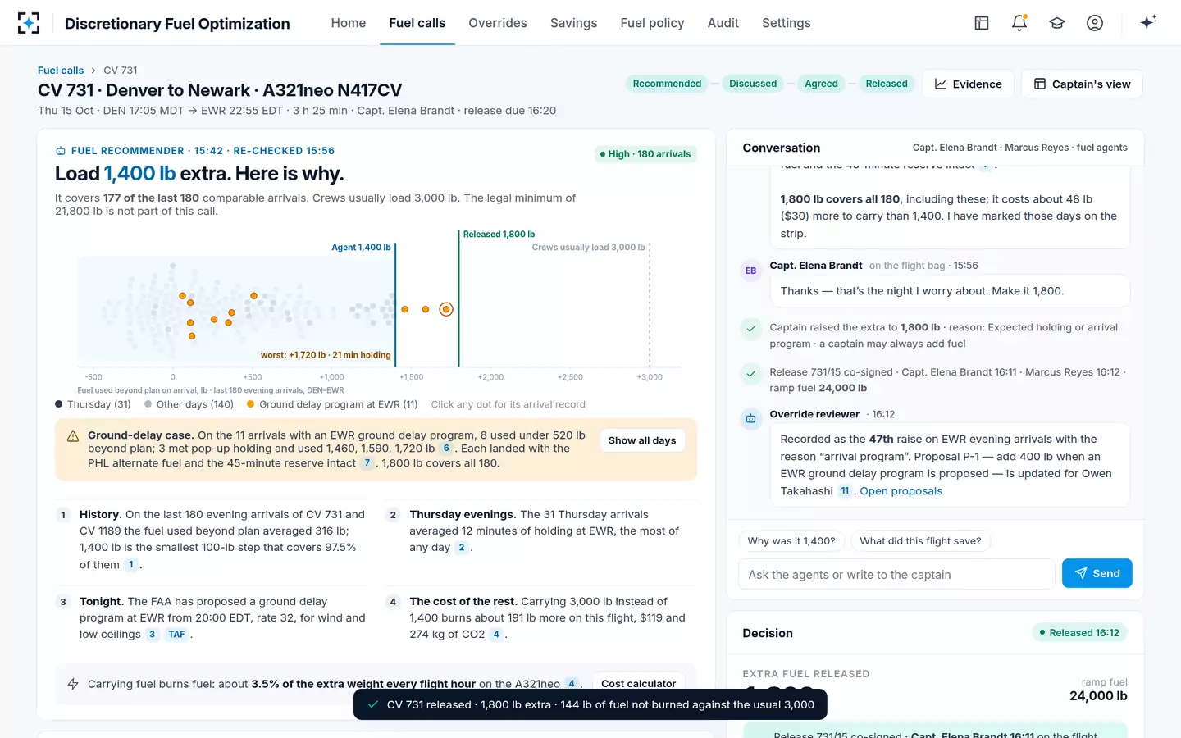
Task: Click the Released 1,800 lb marker label
Action: [499, 235]
